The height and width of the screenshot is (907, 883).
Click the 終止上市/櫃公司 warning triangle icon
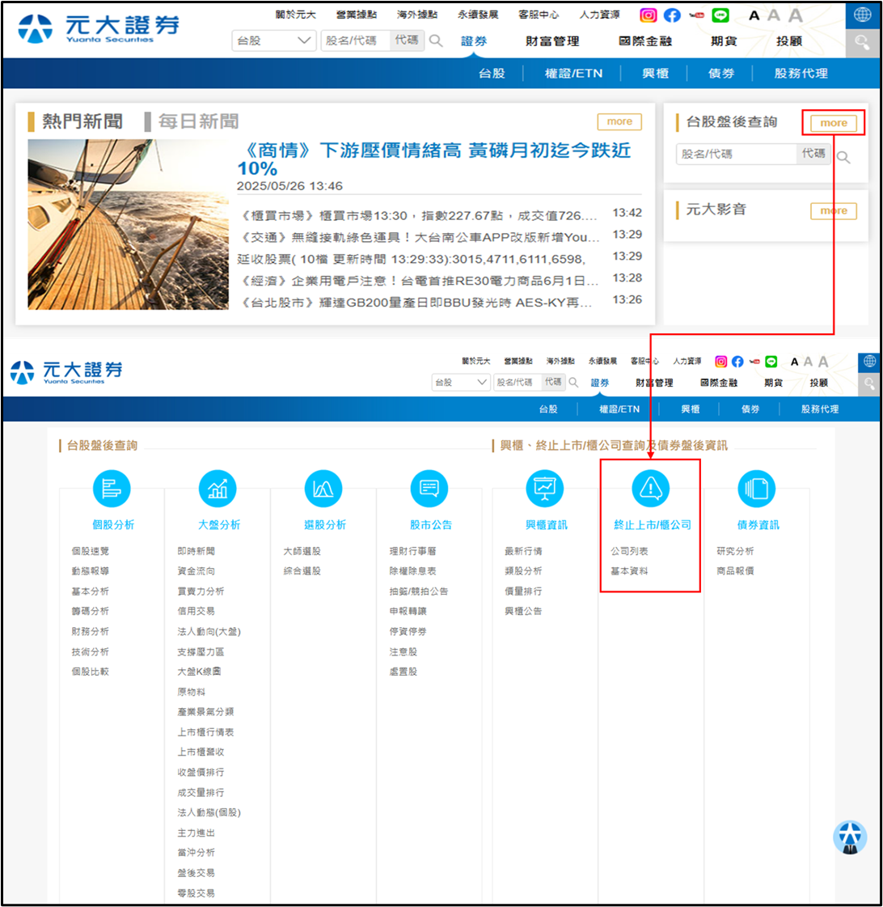(x=651, y=489)
